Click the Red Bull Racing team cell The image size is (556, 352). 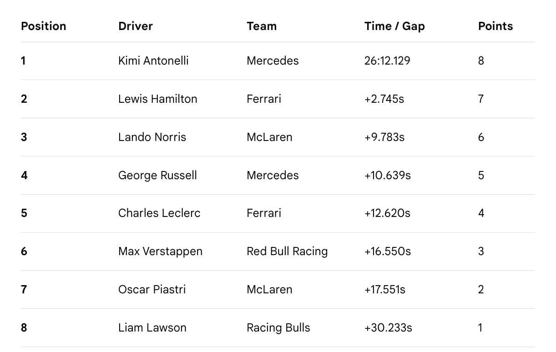tap(287, 251)
